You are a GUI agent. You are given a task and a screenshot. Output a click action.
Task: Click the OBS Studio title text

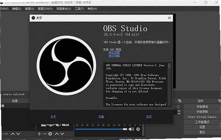pos(125,29)
